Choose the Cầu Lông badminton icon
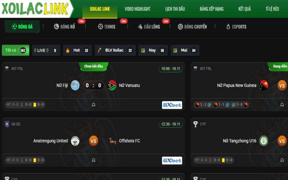Screen dimensions: 288x180 coord(140,27)
